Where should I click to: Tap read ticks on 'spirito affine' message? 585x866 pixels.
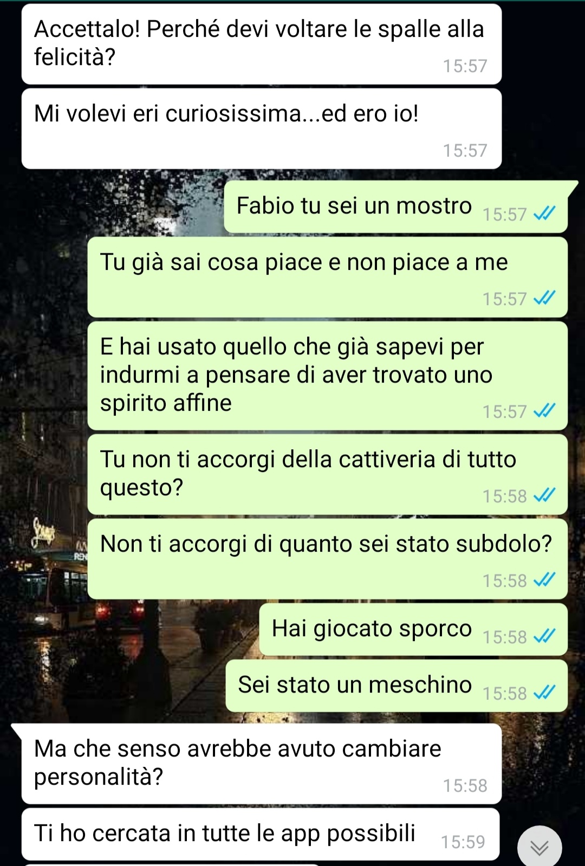[x=544, y=411]
